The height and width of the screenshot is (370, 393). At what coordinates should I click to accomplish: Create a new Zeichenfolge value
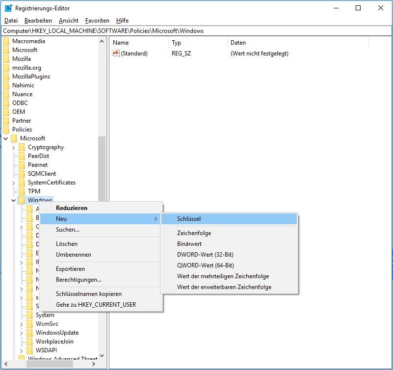[x=229, y=233]
